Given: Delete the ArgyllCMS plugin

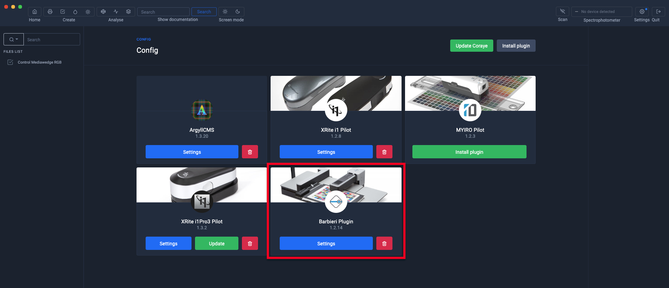Looking at the screenshot, I should coord(250,152).
